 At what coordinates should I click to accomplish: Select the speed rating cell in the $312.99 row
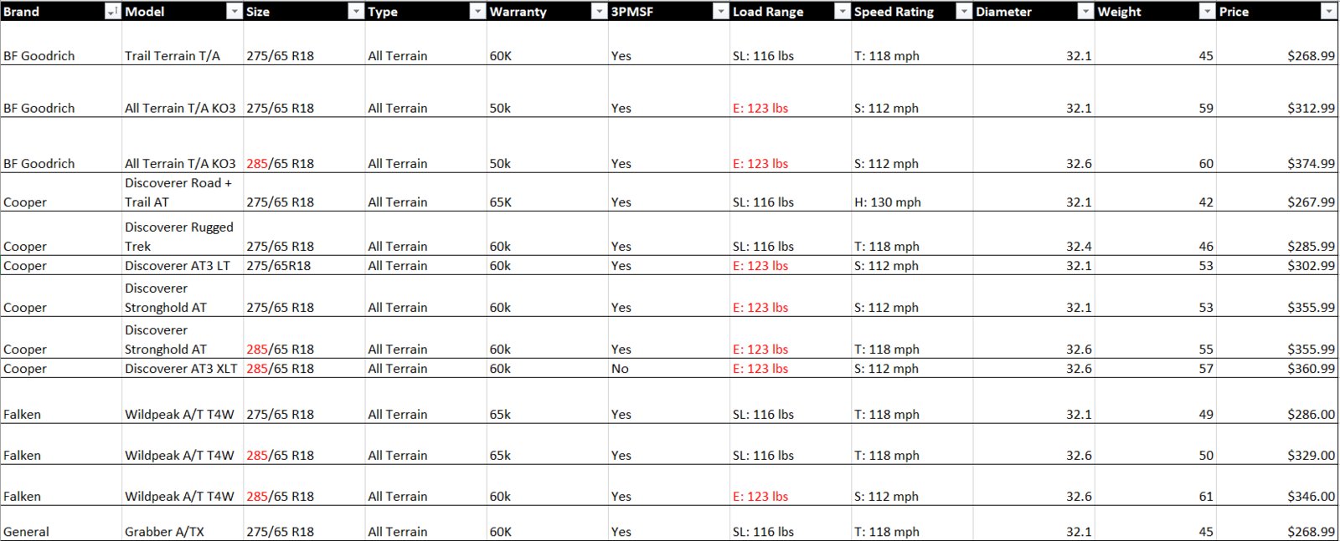tap(912, 91)
